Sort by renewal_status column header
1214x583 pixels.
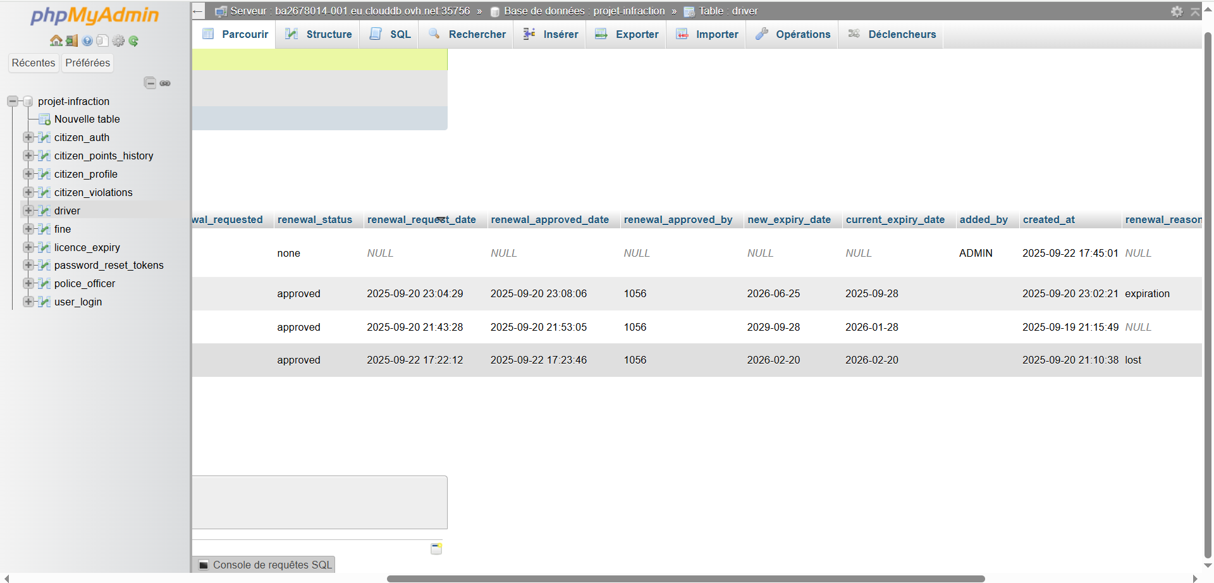314,219
